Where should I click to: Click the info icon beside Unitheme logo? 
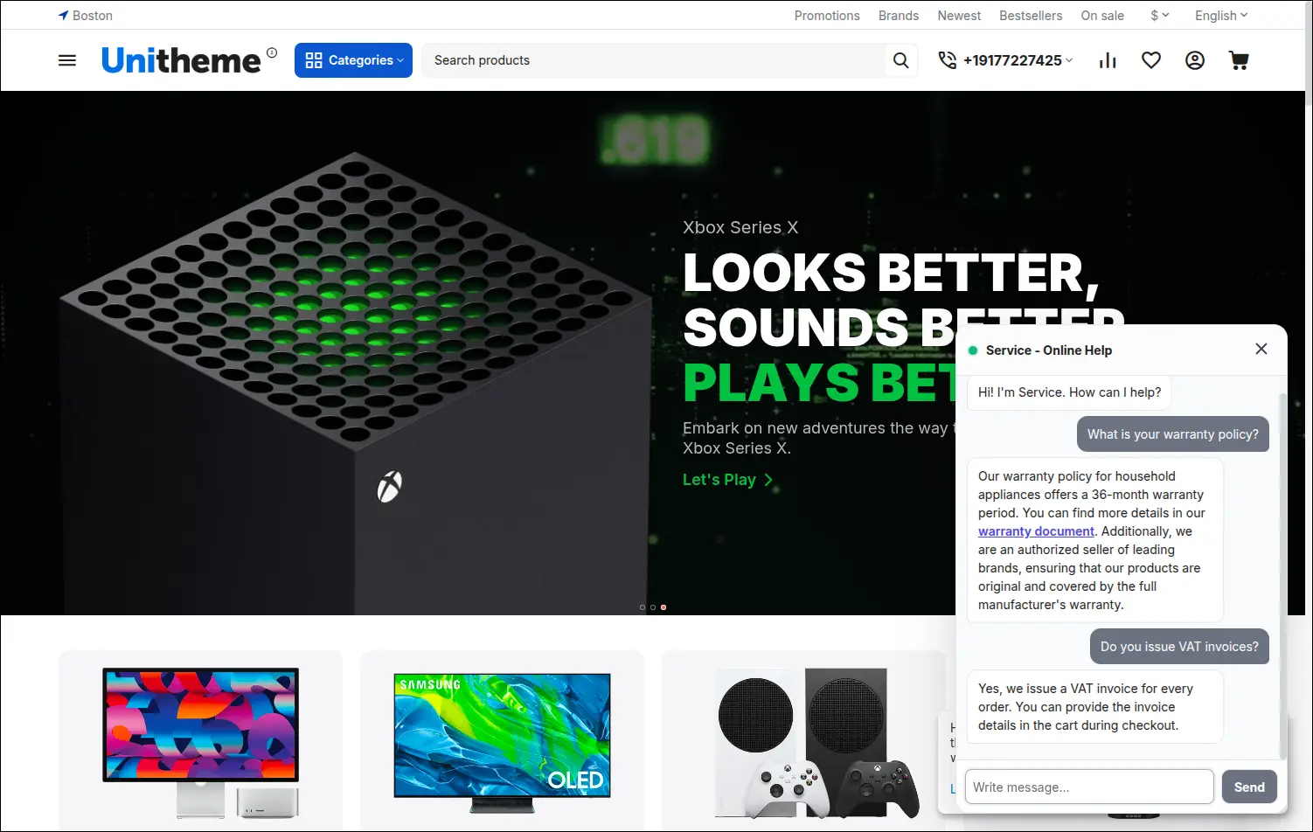coord(272,52)
